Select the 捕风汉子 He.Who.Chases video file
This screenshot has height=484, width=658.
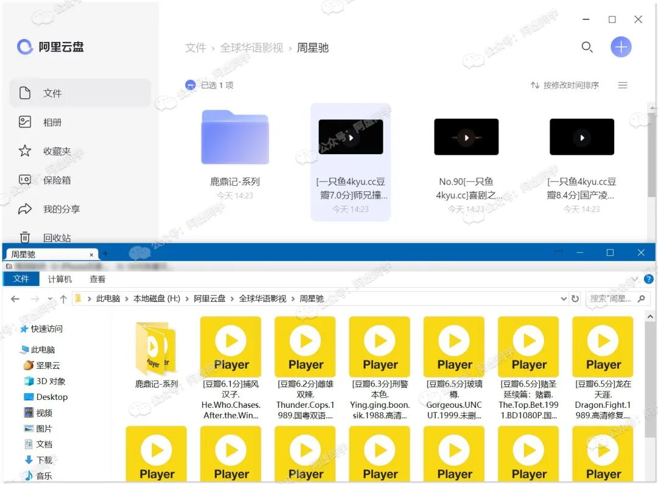pyautogui.click(x=231, y=368)
